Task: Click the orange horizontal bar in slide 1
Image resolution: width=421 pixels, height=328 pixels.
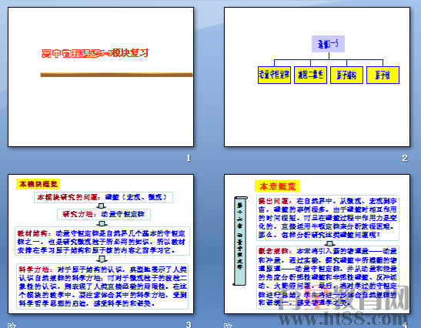Action: 116,75
